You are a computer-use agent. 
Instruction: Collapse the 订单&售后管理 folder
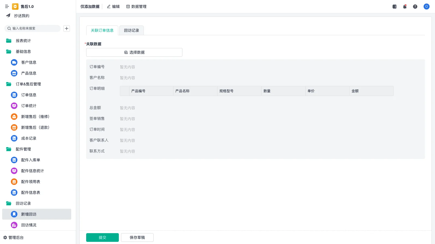click(x=28, y=84)
